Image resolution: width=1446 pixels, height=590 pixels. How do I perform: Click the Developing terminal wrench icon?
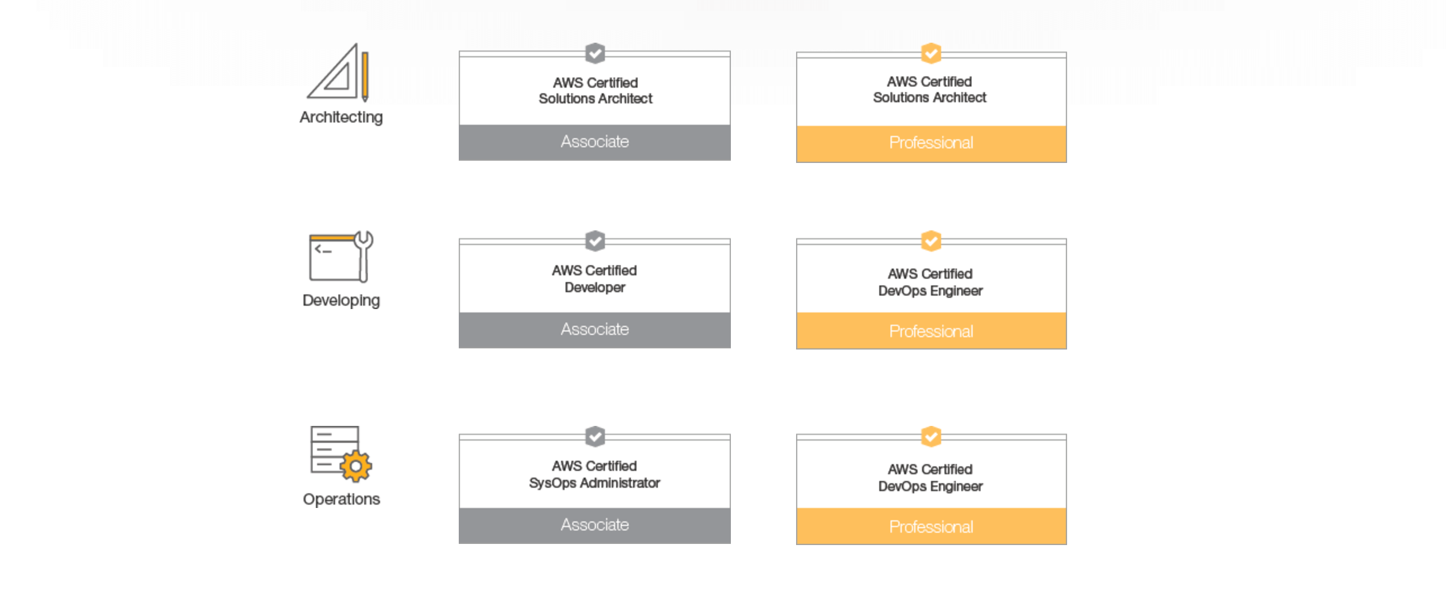(341, 256)
